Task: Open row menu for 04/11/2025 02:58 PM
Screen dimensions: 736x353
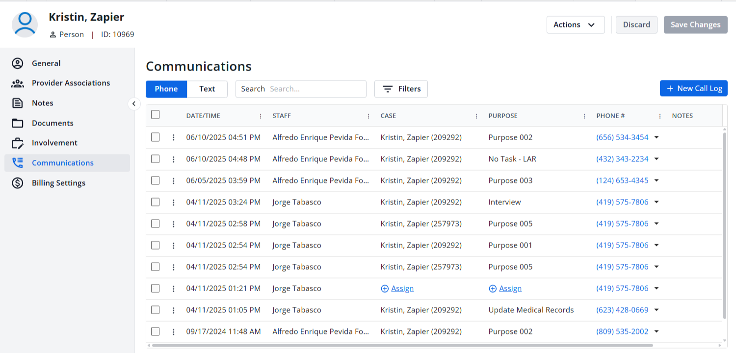Action: click(x=173, y=224)
